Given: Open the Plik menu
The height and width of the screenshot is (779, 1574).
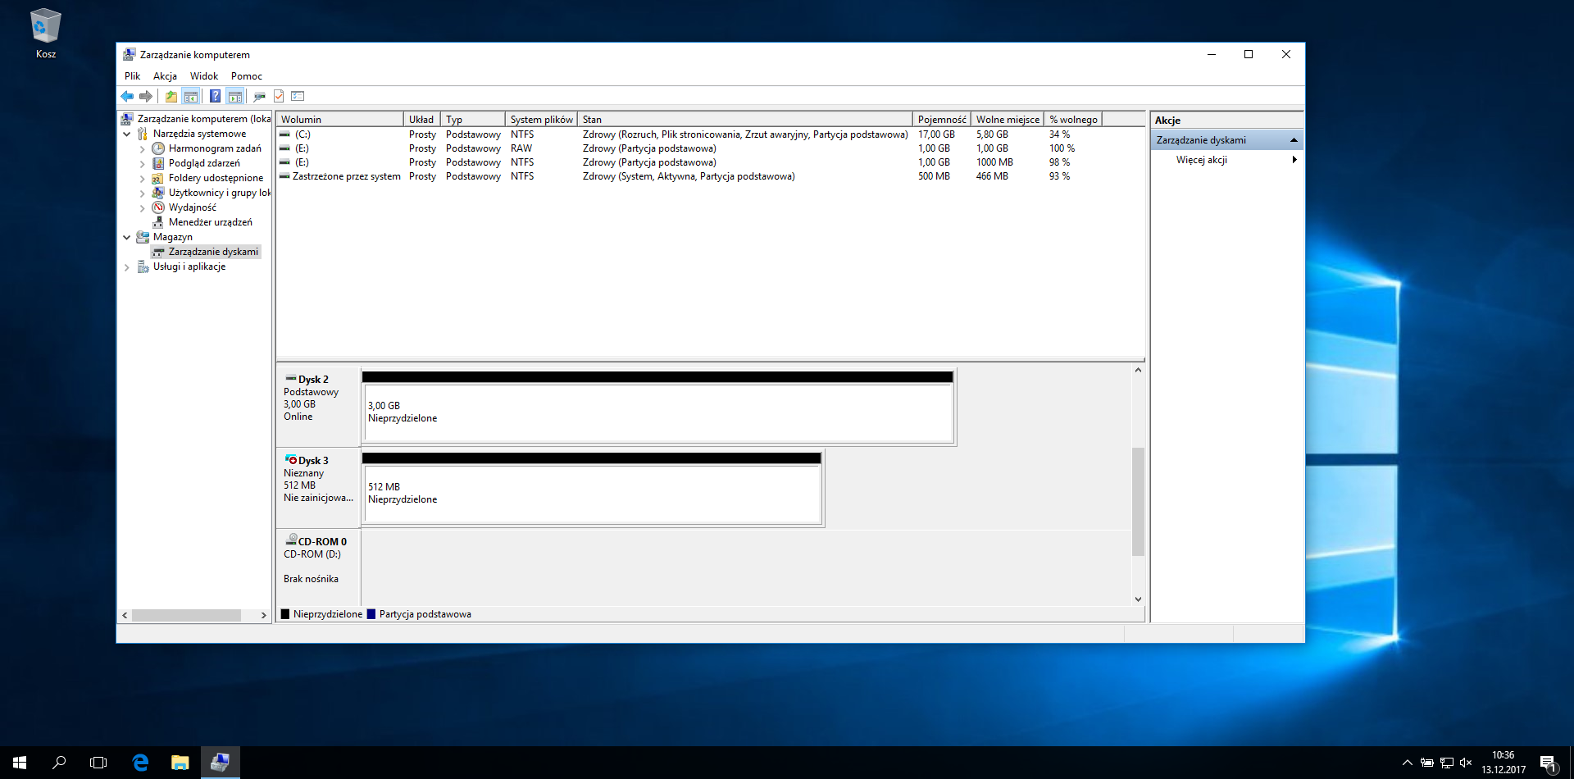Looking at the screenshot, I should pos(132,76).
